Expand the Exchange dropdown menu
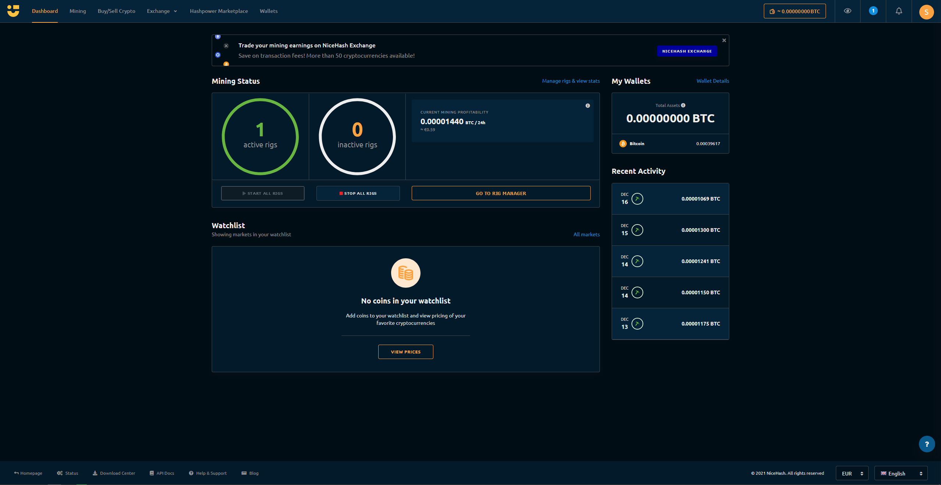 pyautogui.click(x=162, y=11)
